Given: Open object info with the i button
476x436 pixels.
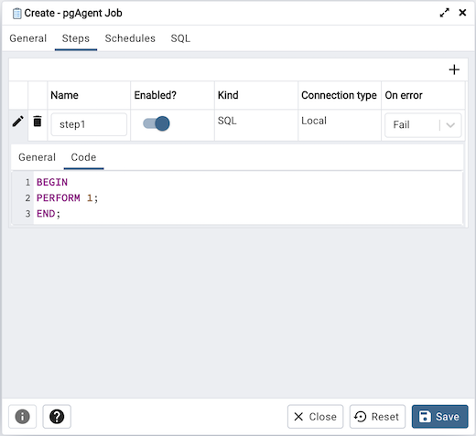Looking at the screenshot, I should tap(23, 416).
